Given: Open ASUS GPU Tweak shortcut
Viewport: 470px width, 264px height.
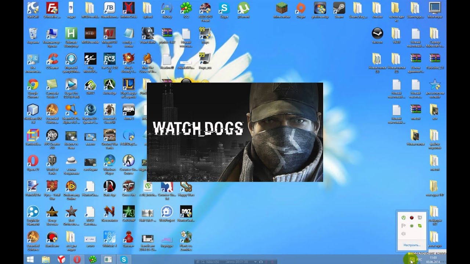Looking at the screenshot, I should pos(205,11).
